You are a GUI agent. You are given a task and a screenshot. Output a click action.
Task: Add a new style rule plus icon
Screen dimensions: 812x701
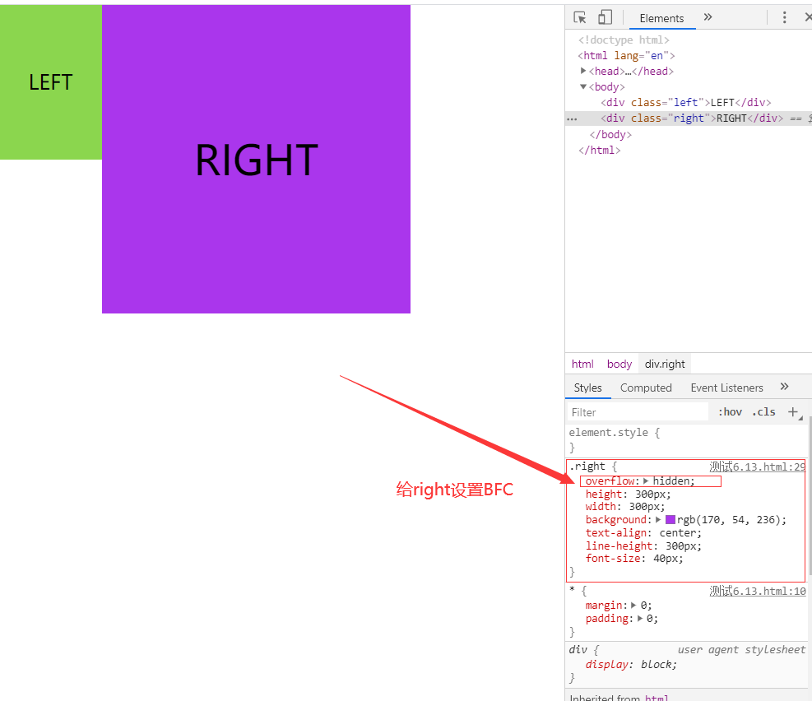793,411
